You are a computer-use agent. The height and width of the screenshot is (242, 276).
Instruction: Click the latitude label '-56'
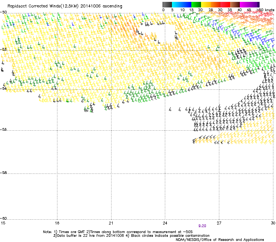point(3,130)
